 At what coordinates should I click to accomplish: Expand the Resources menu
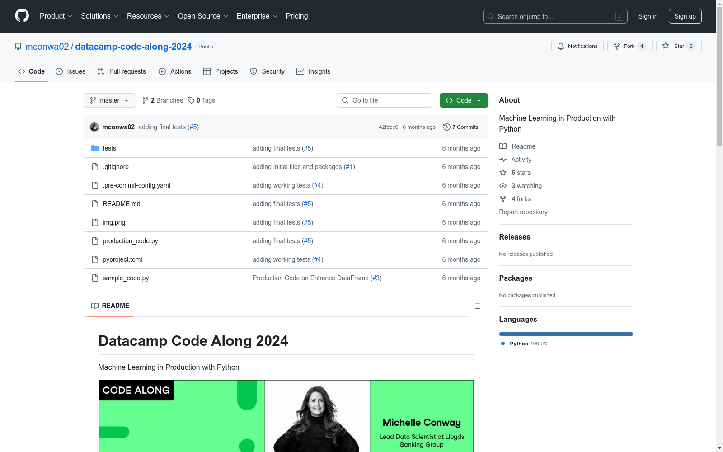tap(148, 16)
